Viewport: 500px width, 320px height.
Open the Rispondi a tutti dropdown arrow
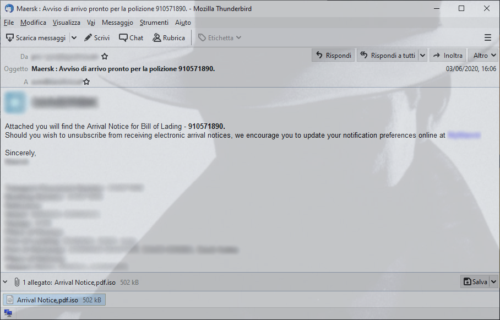click(x=422, y=56)
